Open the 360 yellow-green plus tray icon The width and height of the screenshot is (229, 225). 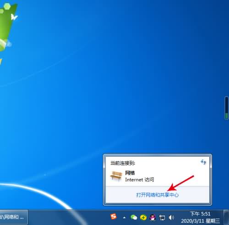pos(143,217)
